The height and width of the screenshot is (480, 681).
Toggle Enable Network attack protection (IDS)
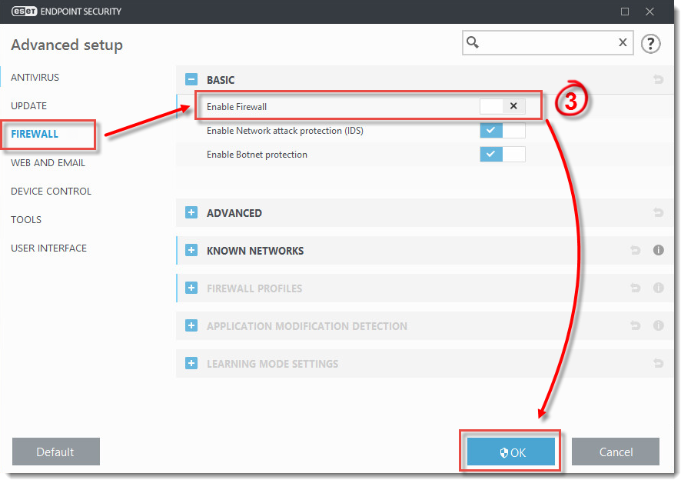click(503, 130)
